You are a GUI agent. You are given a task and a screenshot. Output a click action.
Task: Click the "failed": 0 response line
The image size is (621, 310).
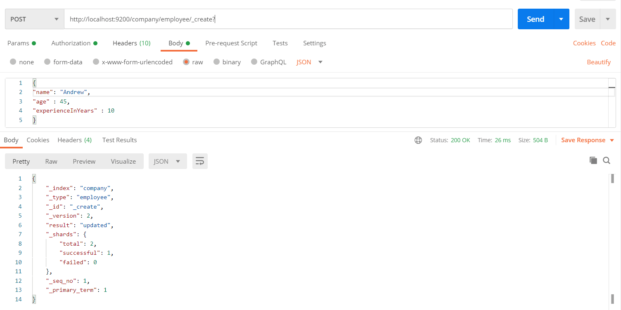tap(78, 262)
